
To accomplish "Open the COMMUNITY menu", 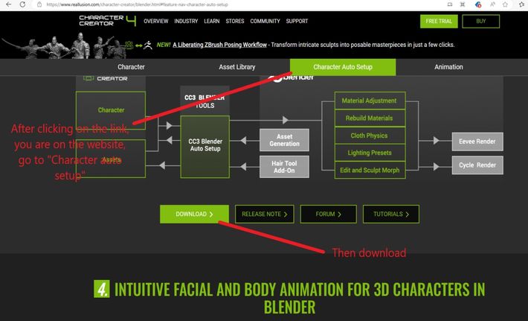I will click(x=265, y=21).
